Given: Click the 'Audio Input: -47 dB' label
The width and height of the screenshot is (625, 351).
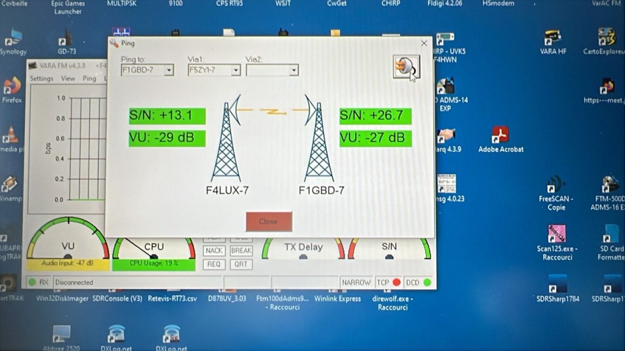Looking at the screenshot, I should tap(68, 264).
